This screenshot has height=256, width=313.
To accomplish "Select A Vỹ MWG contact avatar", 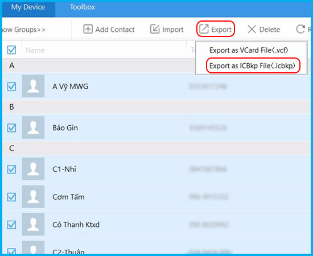I will click(x=33, y=86).
